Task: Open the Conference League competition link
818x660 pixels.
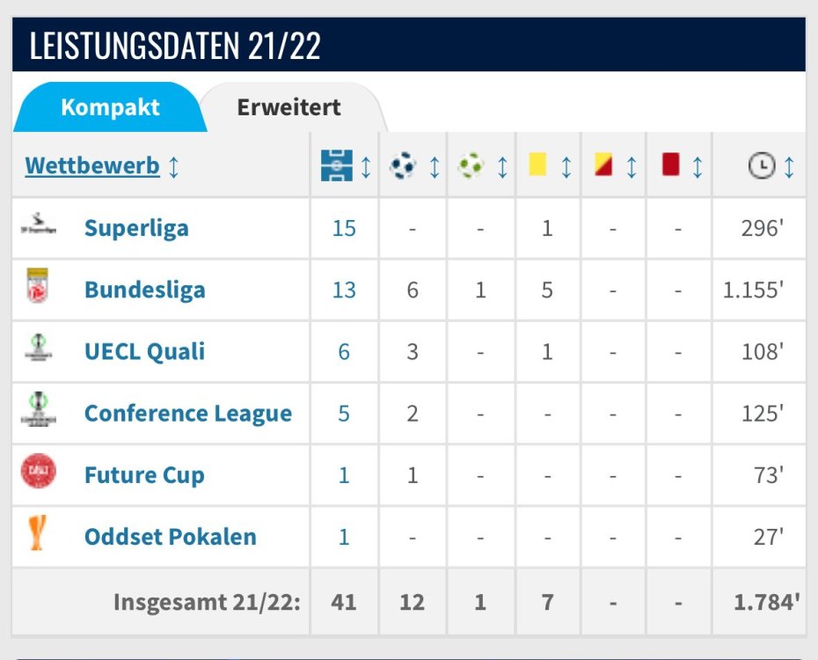Action: [x=187, y=414]
